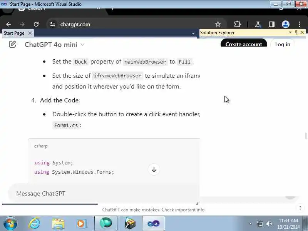Open the browser three-dot menu
Image resolution: width=308 pixels, height=231 pixels.
click(x=300, y=24)
